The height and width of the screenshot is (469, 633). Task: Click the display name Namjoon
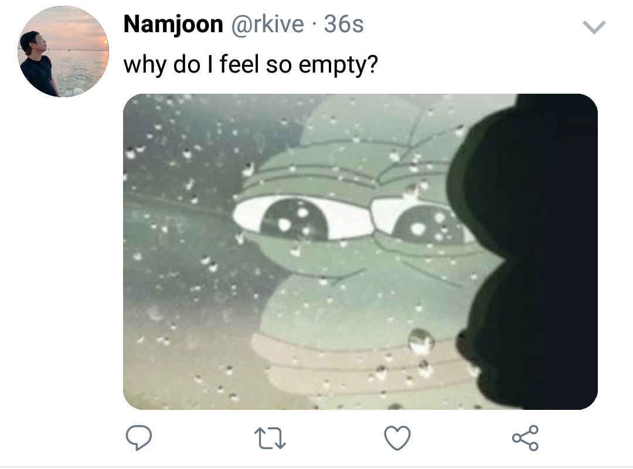pyautogui.click(x=173, y=24)
